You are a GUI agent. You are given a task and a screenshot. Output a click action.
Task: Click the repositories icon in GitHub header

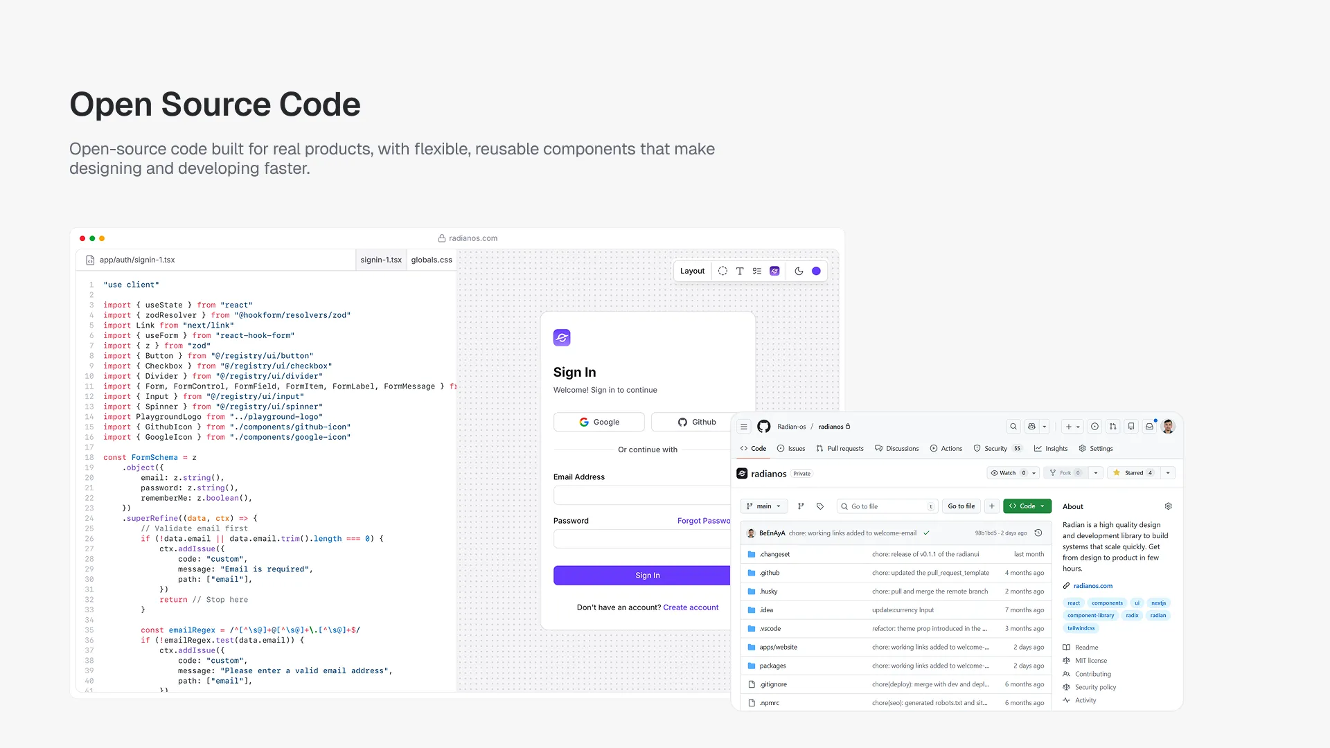(x=1131, y=427)
